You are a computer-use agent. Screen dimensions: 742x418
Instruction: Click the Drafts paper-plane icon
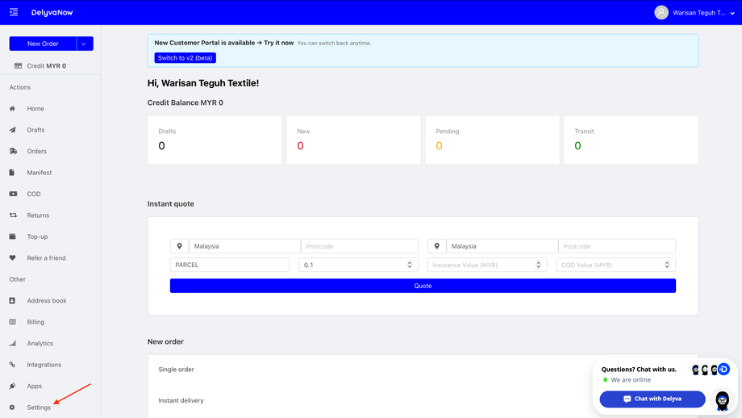click(12, 130)
